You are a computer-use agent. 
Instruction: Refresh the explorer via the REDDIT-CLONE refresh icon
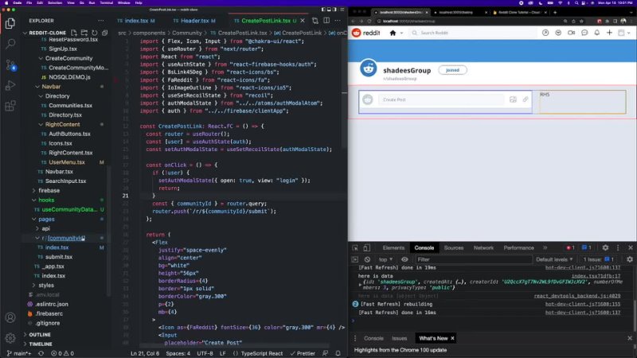[94, 33]
